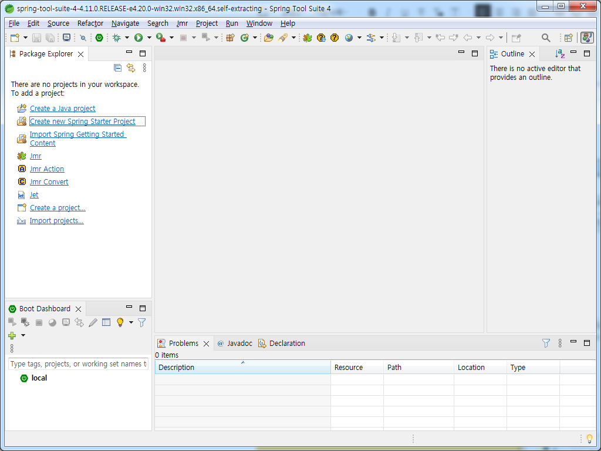
Task: Open the File menu
Action: tap(14, 23)
